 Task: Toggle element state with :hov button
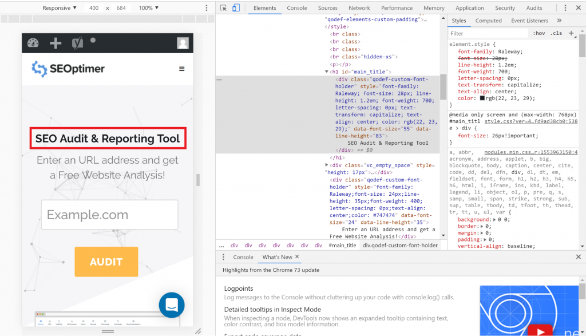pyautogui.click(x=539, y=33)
